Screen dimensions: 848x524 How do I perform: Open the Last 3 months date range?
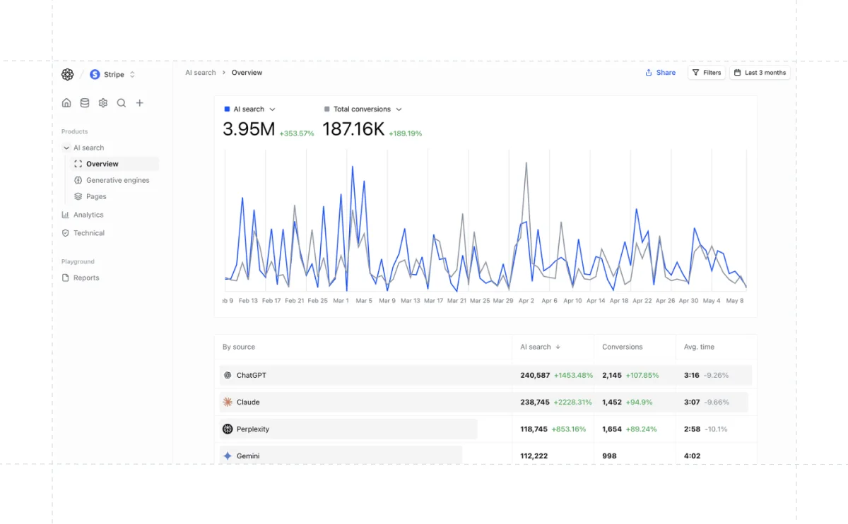[x=760, y=73]
